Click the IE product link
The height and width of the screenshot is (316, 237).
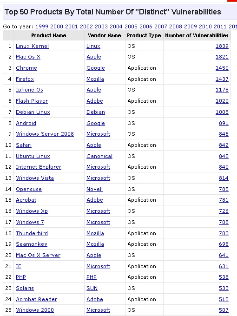point(19,266)
